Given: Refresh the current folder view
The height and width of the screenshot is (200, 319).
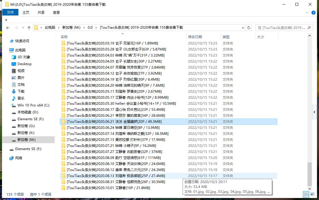Looking at the screenshot, I should point(249,28).
